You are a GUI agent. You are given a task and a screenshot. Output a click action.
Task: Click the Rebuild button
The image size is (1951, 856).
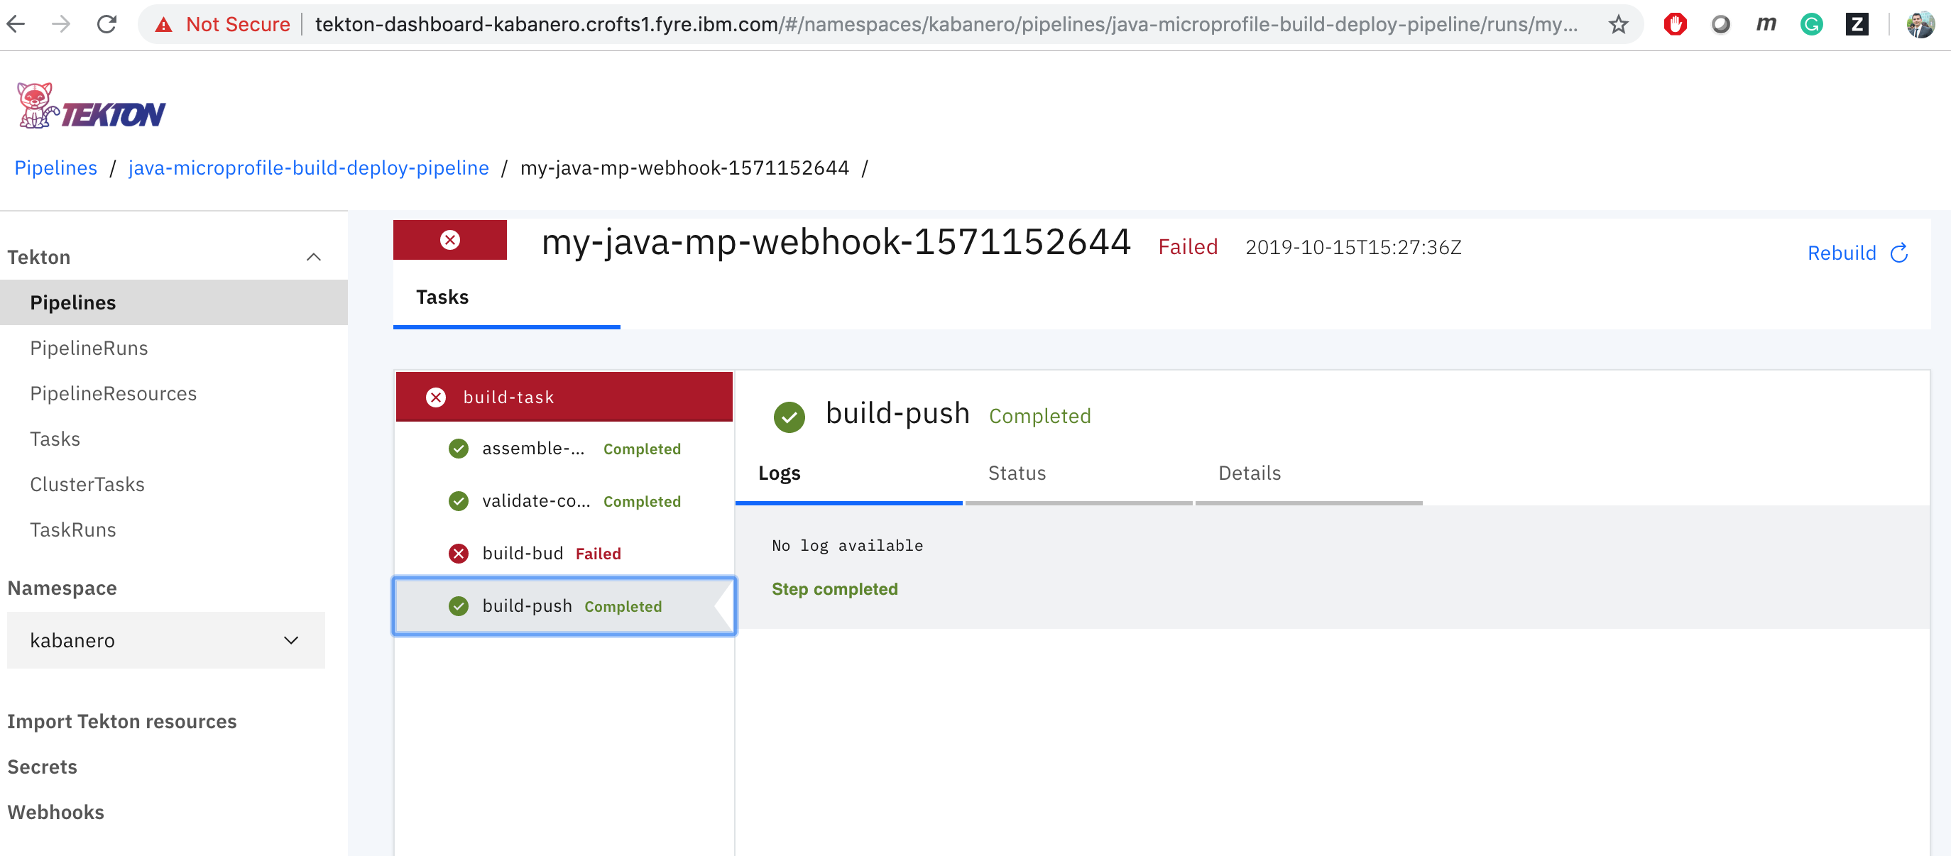click(1842, 253)
